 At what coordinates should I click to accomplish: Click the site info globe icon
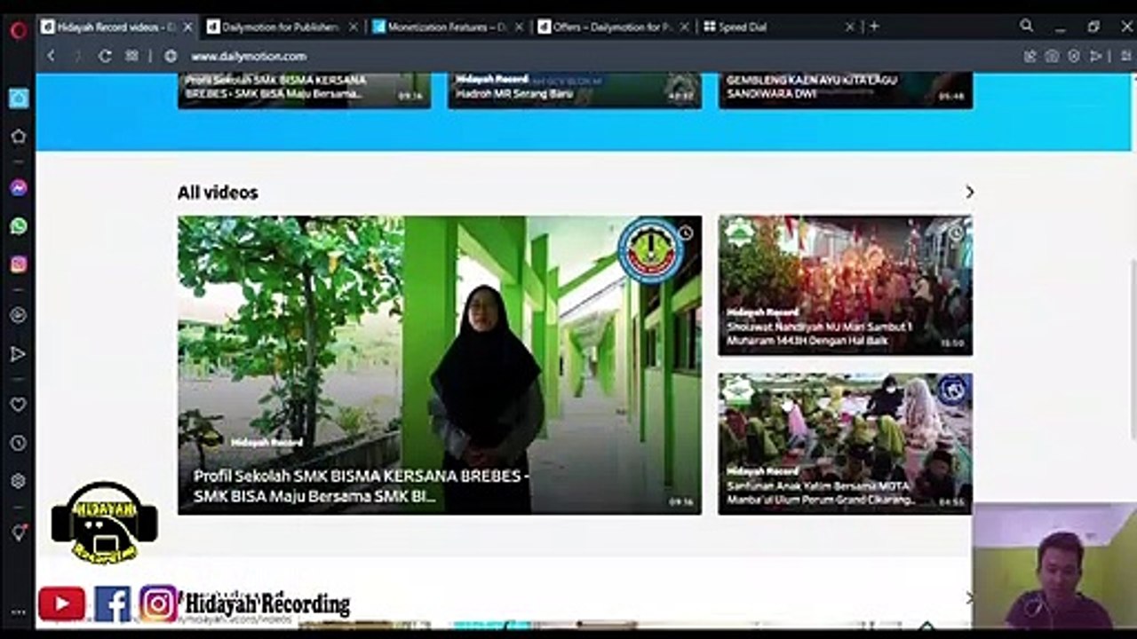tap(171, 56)
